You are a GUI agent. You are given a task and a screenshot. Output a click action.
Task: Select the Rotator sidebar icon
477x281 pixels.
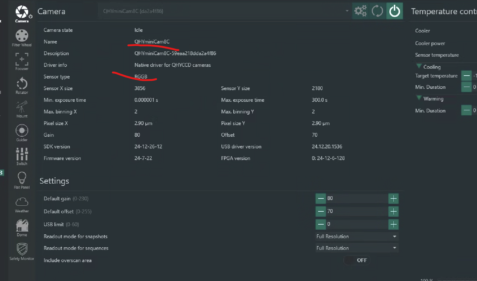pos(22,85)
